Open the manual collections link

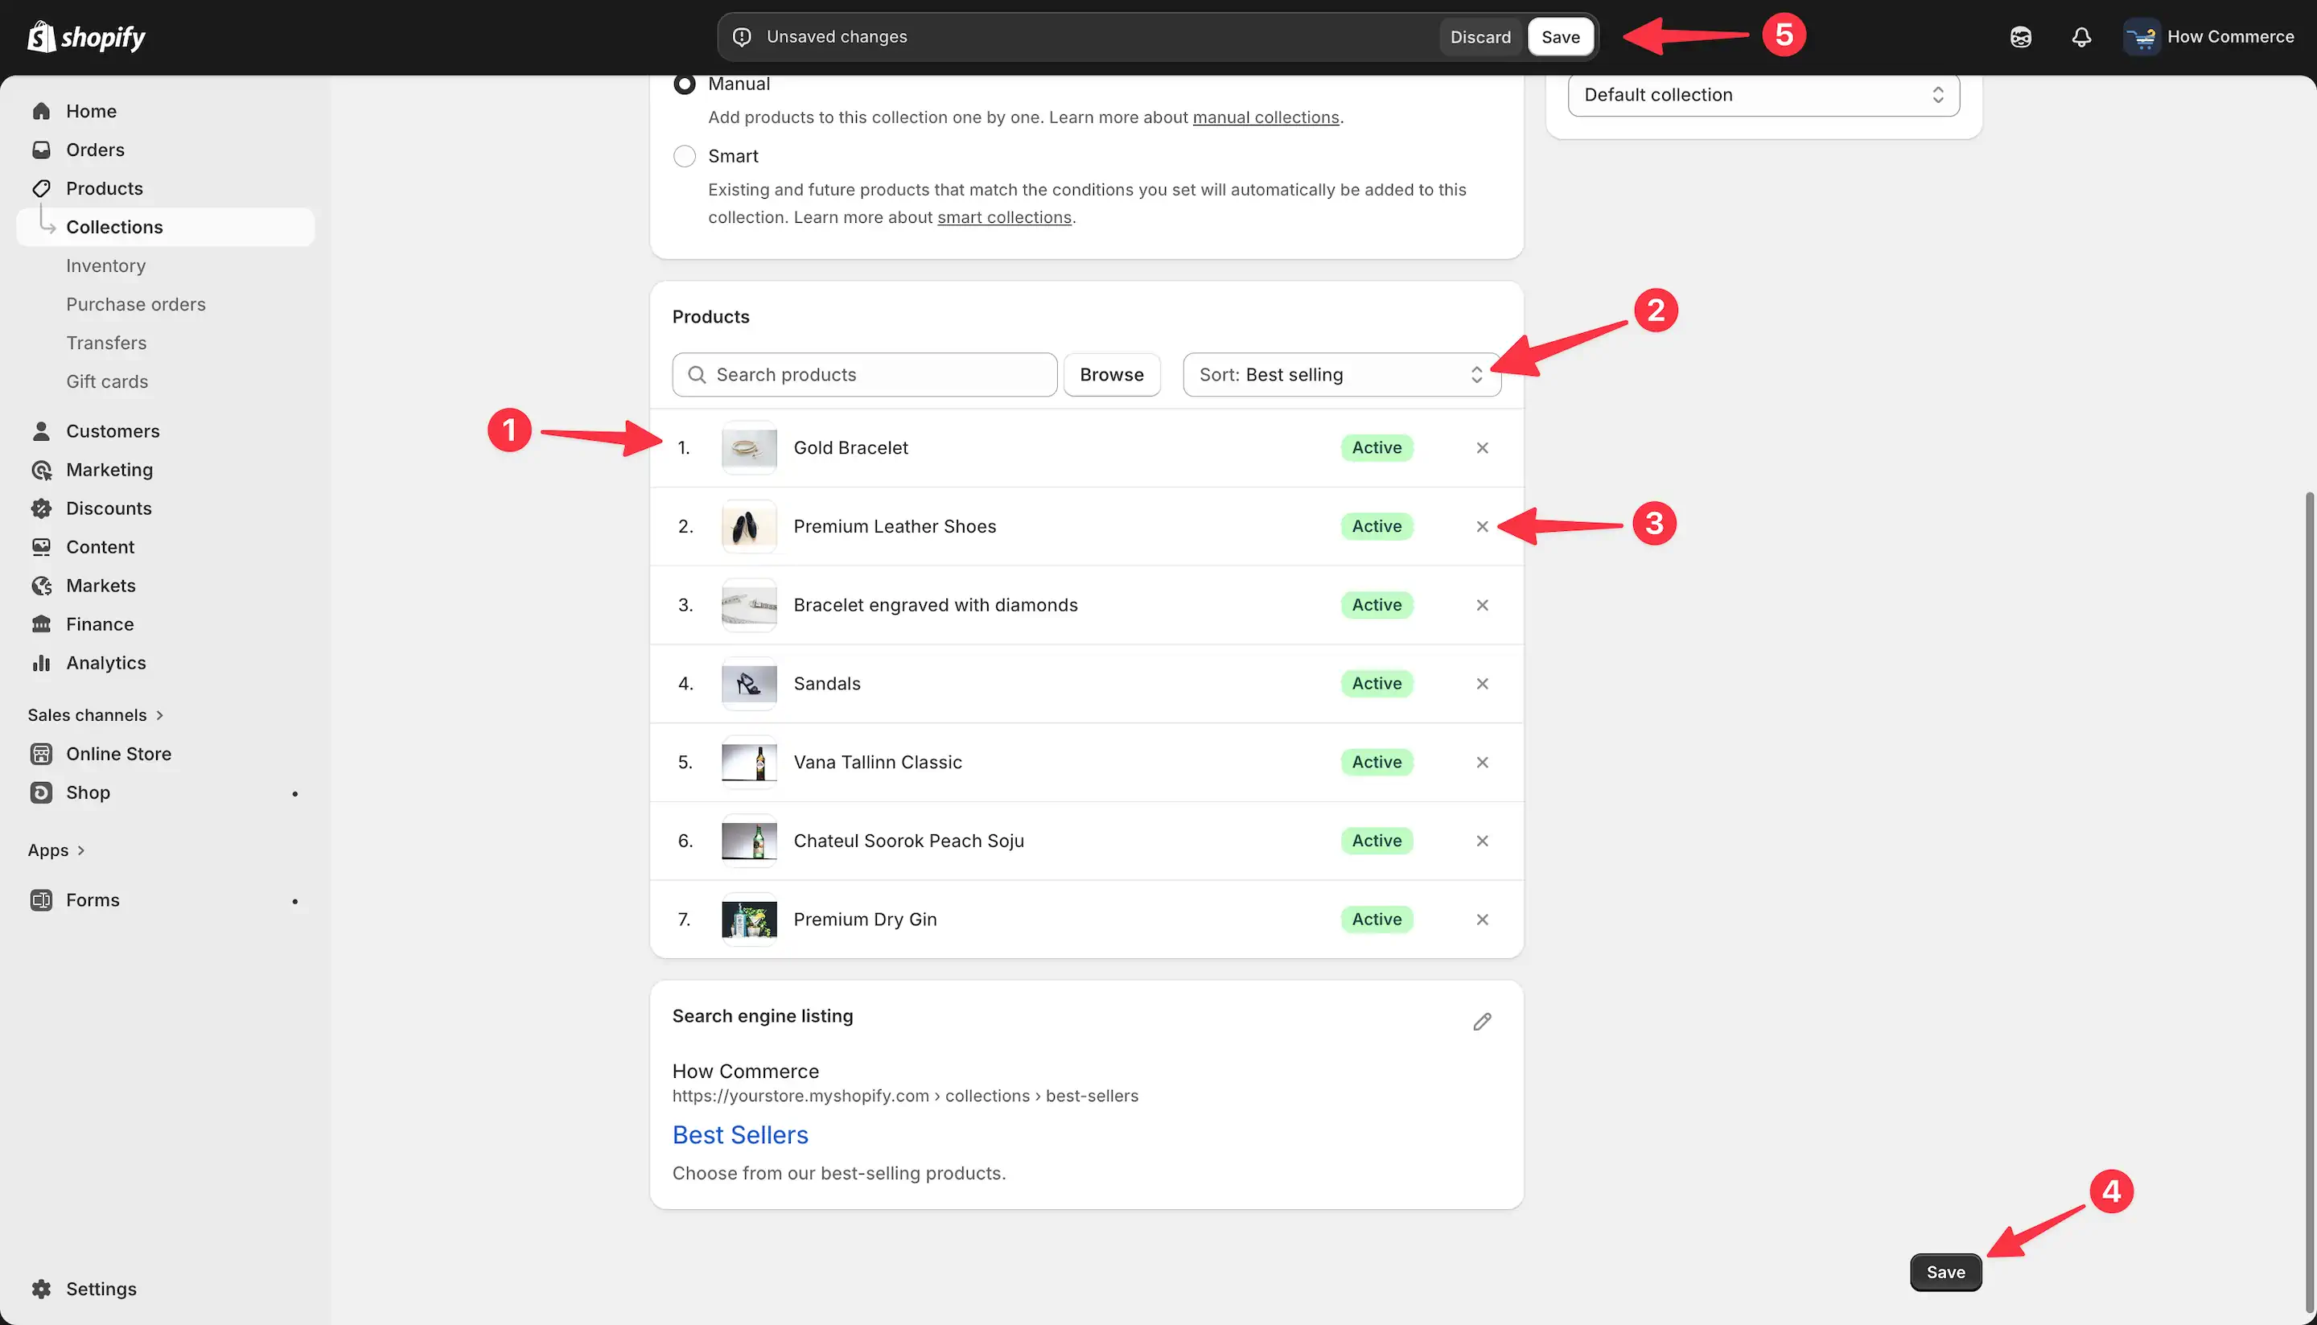click(1265, 117)
